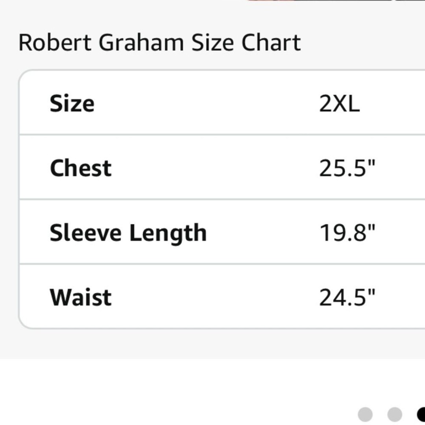Click the word Graham in the heading
The height and width of the screenshot is (425, 425).
pyautogui.click(x=141, y=43)
